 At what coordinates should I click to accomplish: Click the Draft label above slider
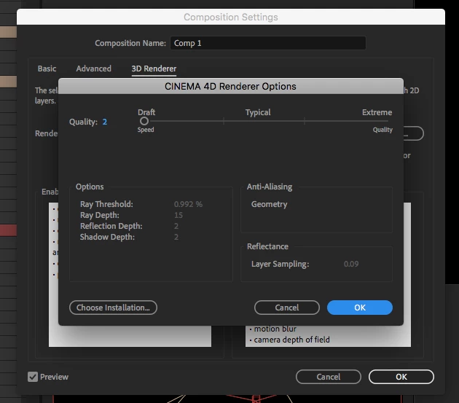click(146, 112)
